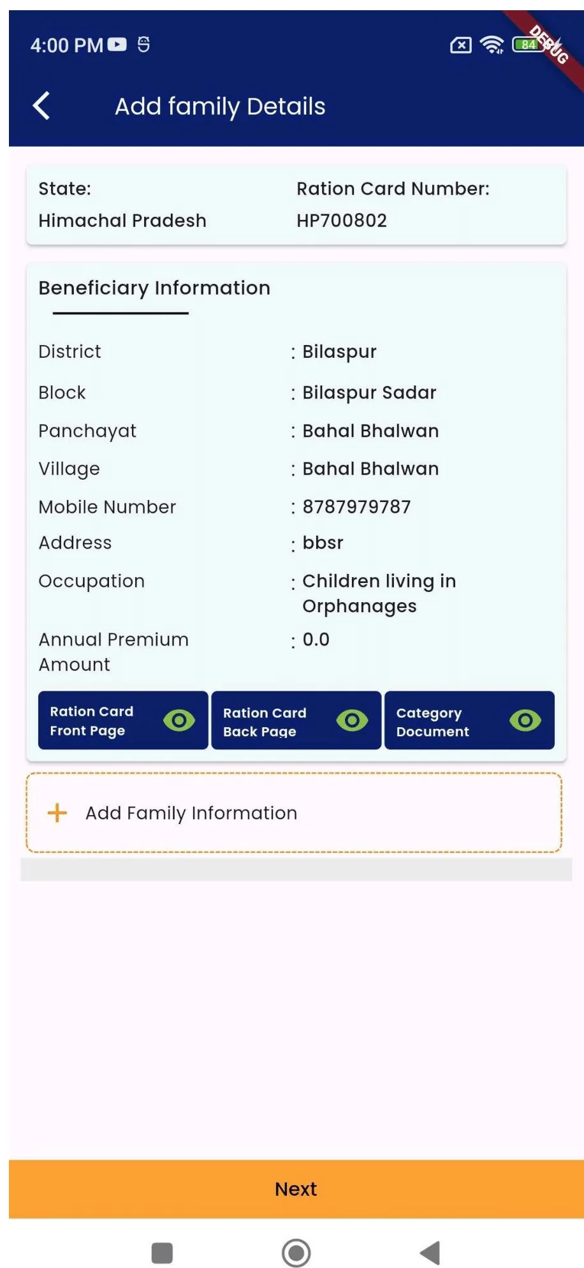Tap the YouTube notification icon
The height and width of the screenshot is (1268, 584).
(117, 45)
